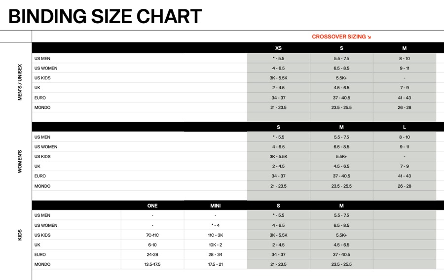Select the 13.5-17.5 Mondo cell
Image resolution: width=444 pixels, height=280 pixels.
152,265
